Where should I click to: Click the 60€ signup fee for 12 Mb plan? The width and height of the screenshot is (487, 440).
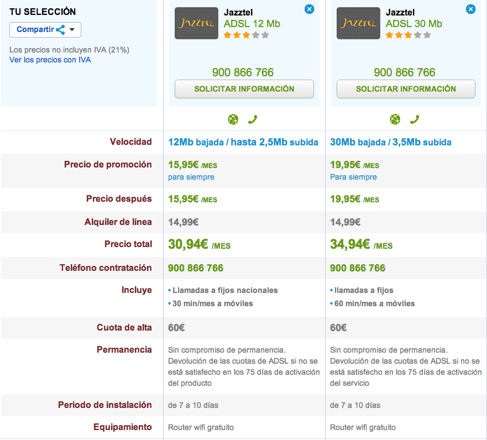click(176, 328)
